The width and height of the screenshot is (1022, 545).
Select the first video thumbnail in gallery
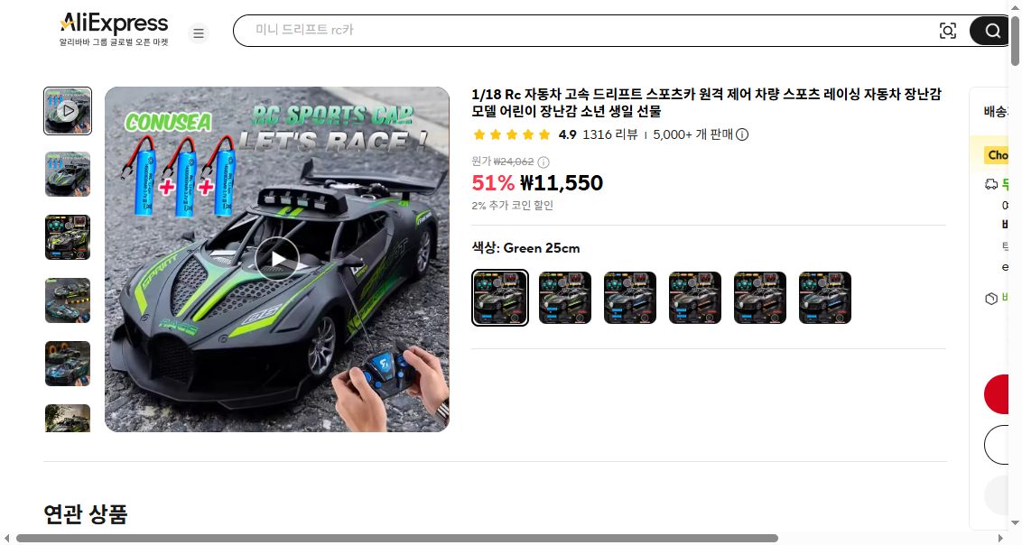68,111
